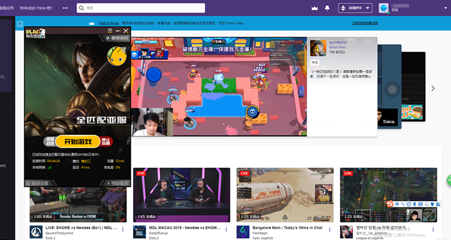This screenshot has height=240, width=451.
Task: Open the Get Bits dropdown
Action: 355,8
